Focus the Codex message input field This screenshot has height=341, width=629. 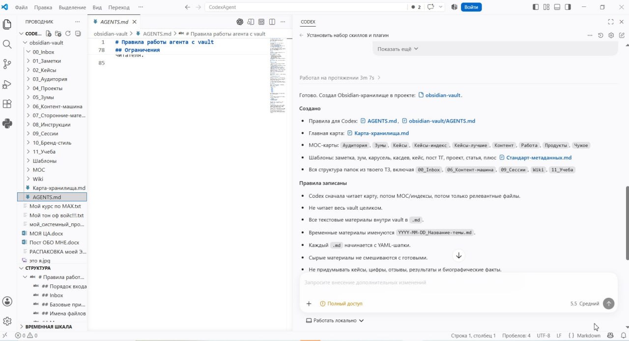(x=458, y=282)
